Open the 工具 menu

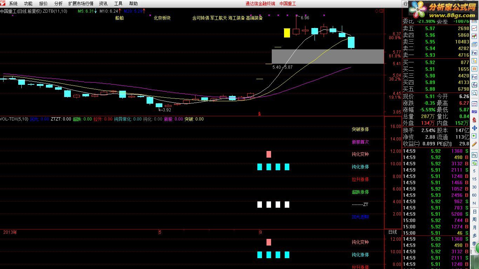pyautogui.click(x=118, y=4)
